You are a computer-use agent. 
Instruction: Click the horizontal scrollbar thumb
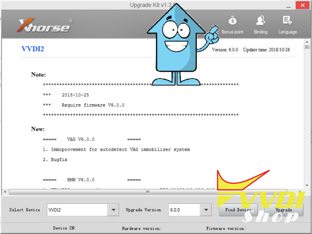click(148, 192)
